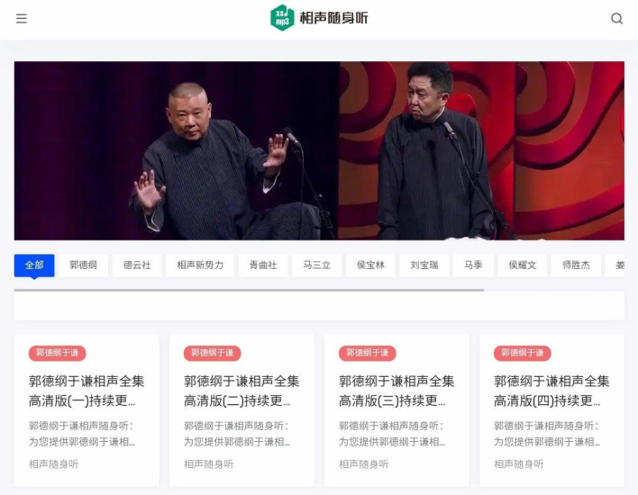Click the 郭德纲于谦 tag on the third card

[367, 353]
